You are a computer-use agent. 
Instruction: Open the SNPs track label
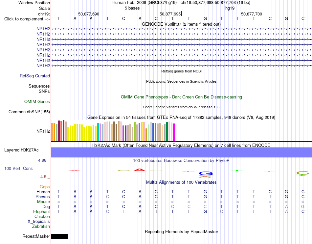pyautogui.click(x=44, y=91)
